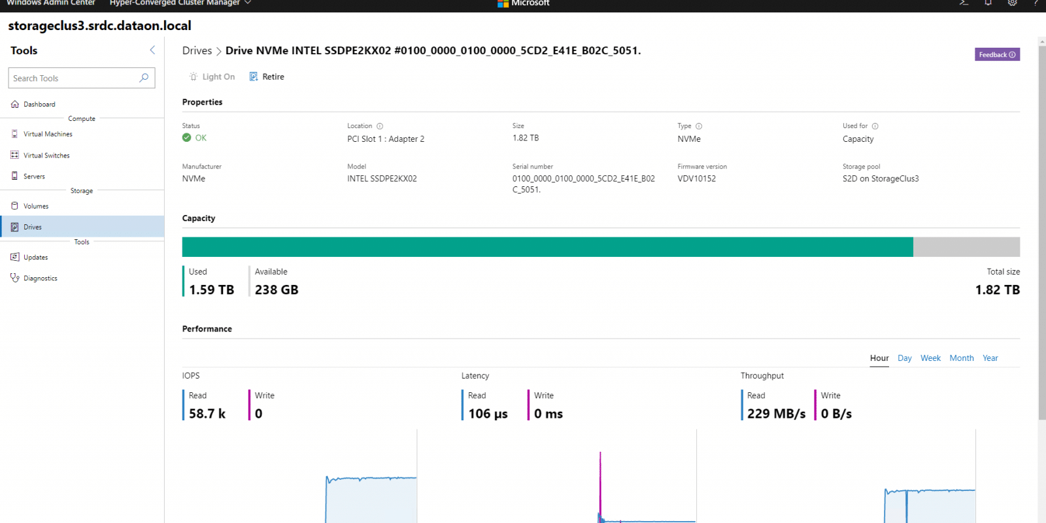Click the green used capacity bar
This screenshot has height=523, width=1046.
548,247
